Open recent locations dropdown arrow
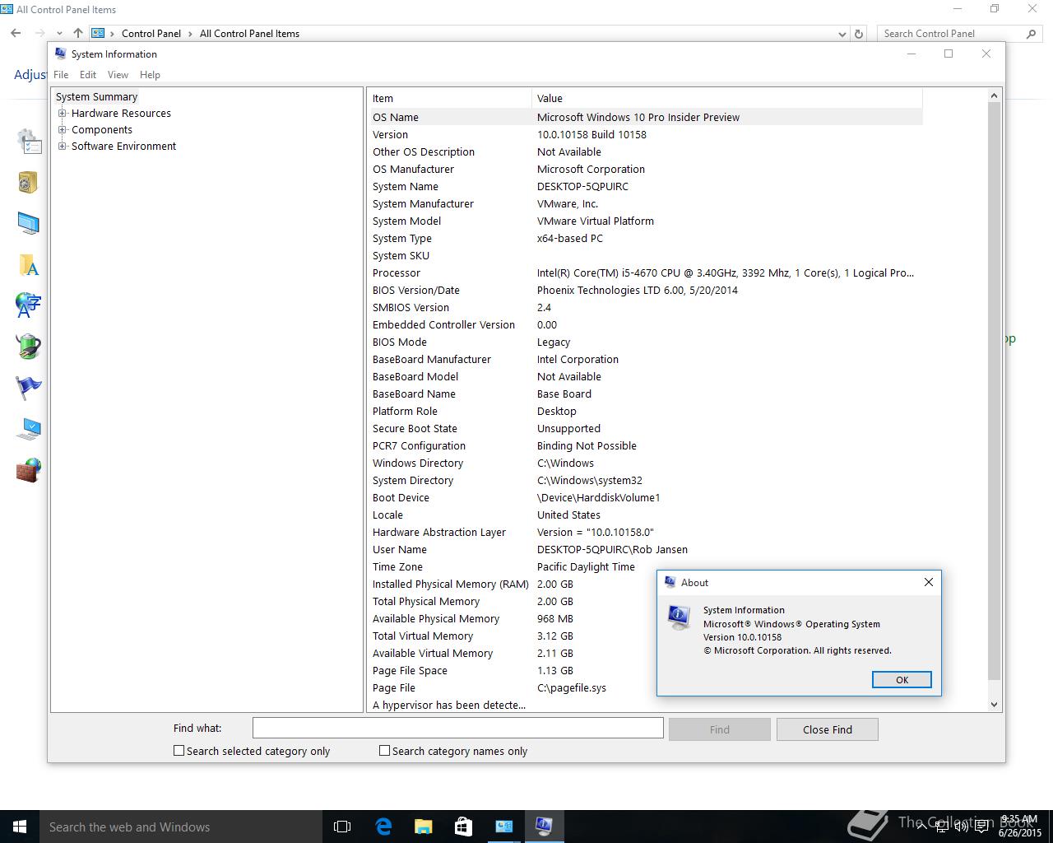Image resolution: width=1053 pixels, height=843 pixels. (x=58, y=34)
